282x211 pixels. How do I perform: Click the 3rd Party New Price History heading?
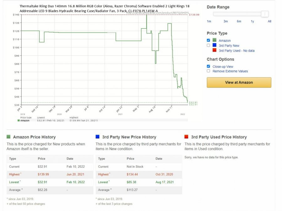pos(129,137)
